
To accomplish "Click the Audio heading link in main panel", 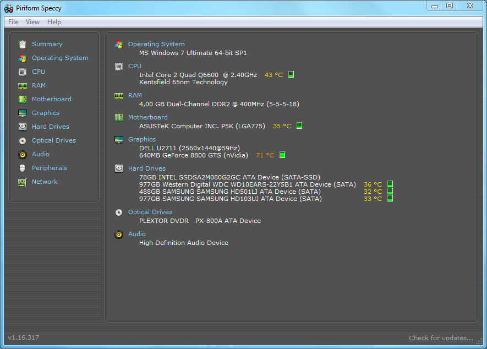I will coord(137,234).
